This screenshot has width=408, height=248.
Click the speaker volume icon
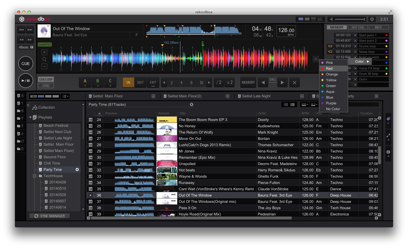pyautogui.click(x=331, y=19)
